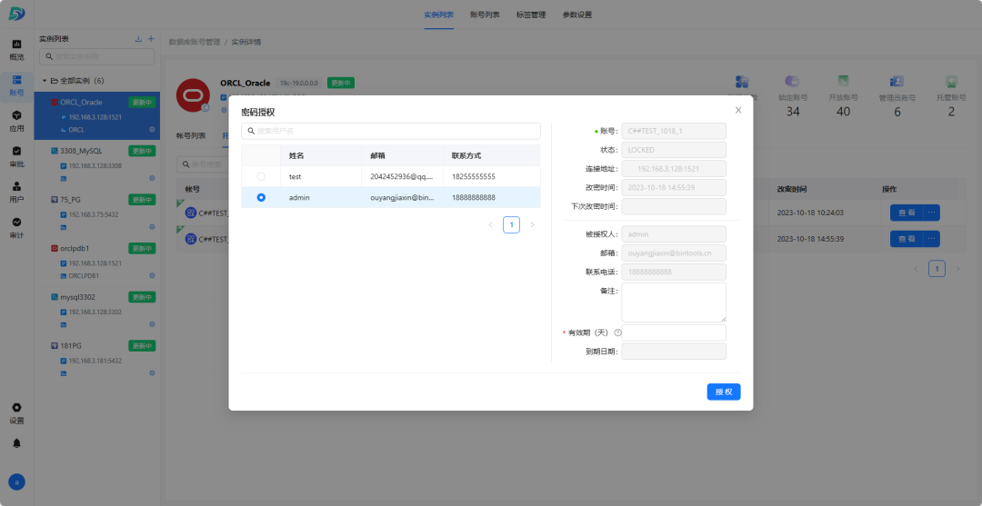The image size is (982, 506).
Task: Click the 备注 remarks textarea
Action: [674, 303]
